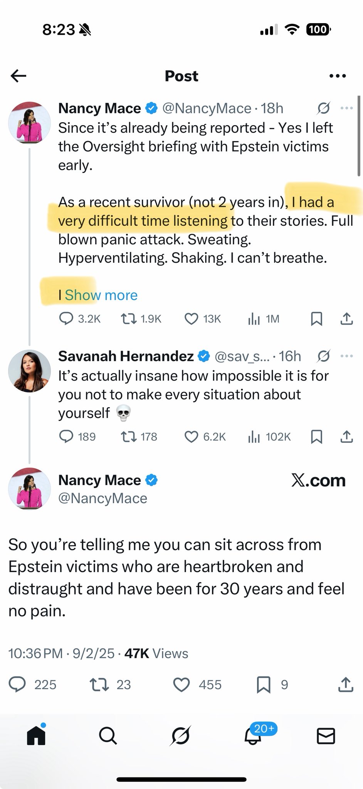This screenshot has height=789, width=363.
Task: Open the 47K Views analytics
Action: 156,653
